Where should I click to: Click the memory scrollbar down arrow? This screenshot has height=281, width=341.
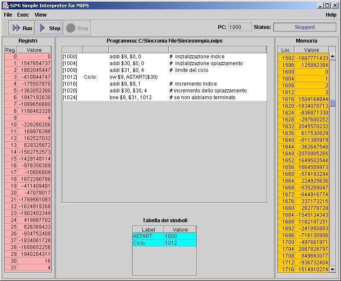point(332,270)
